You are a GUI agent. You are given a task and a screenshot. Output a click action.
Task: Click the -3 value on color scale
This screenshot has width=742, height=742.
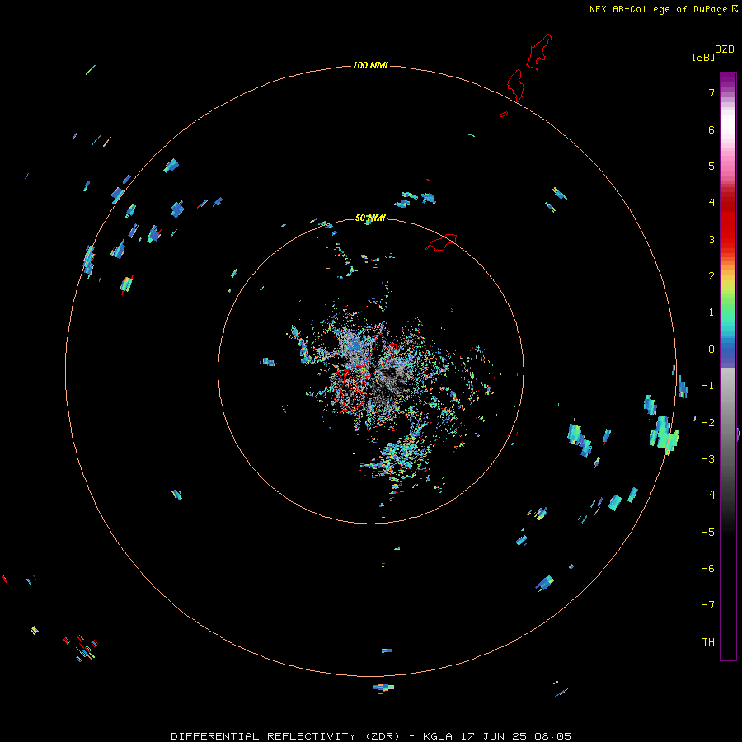(708, 459)
